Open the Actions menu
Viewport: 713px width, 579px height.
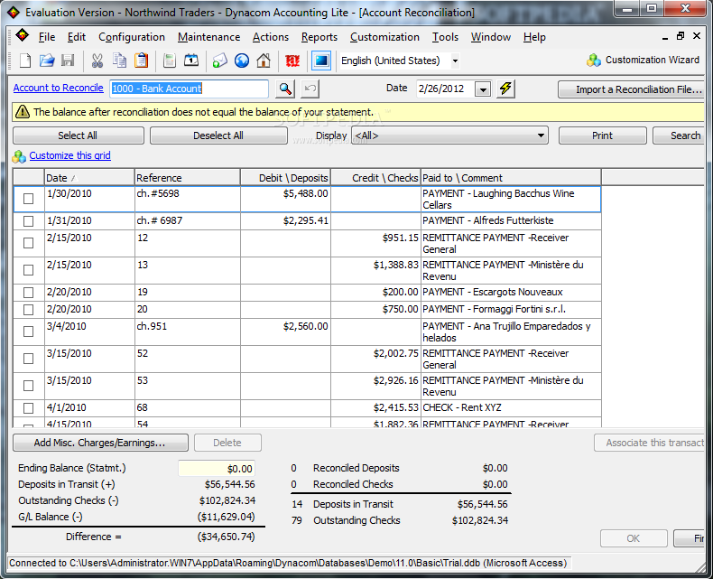coord(271,37)
